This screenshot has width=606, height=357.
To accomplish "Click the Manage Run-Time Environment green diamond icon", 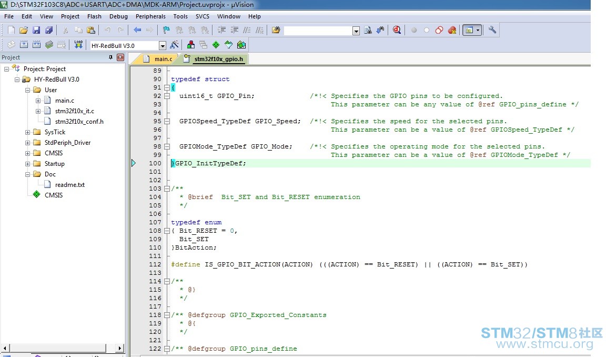I will [216, 45].
